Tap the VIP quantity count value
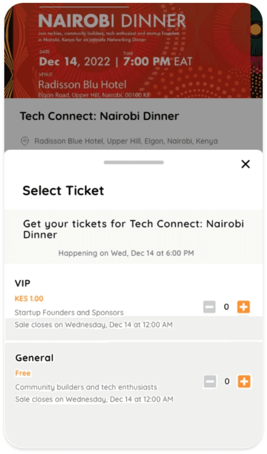Viewport: 267px width, 454px height. (227, 307)
